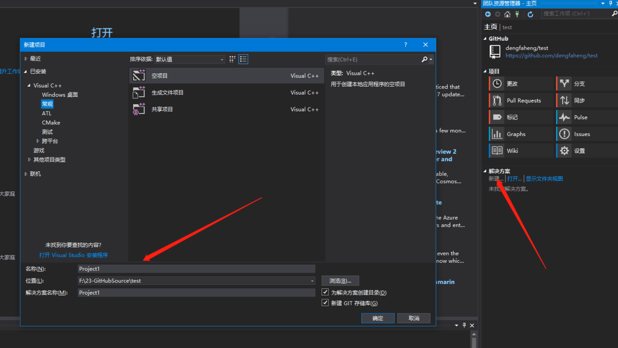
Task: Click the Forward arrow in Team Explorer
Action: [497, 14]
